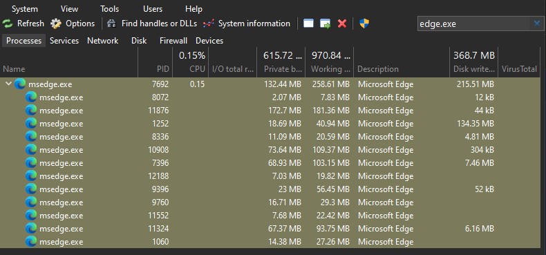Switch to the Firewall tab
This screenshot has height=255, width=546.
click(x=173, y=41)
